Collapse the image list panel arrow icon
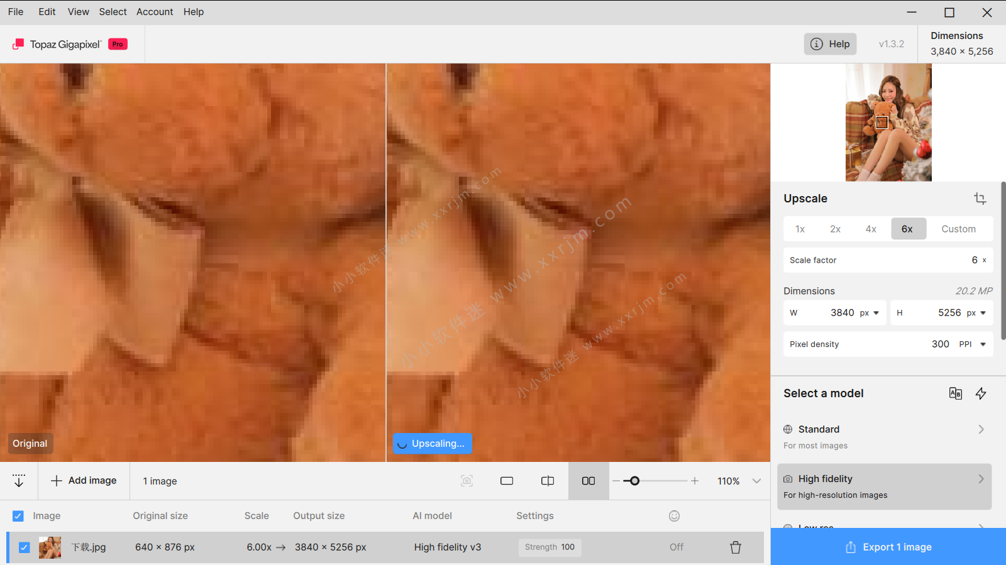Screen dimensions: 1006x565 (x=19, y=481)
